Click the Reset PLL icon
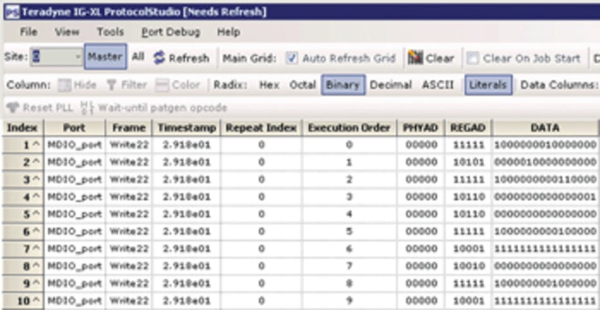Image resolution: width=600 pixels, height=310 pixels. (x=13, y=108)
